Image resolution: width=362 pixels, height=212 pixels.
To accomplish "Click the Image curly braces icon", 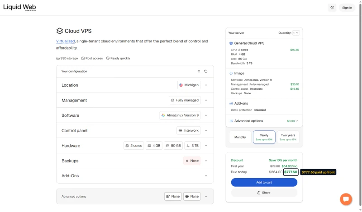I will [x=231, y=74].
